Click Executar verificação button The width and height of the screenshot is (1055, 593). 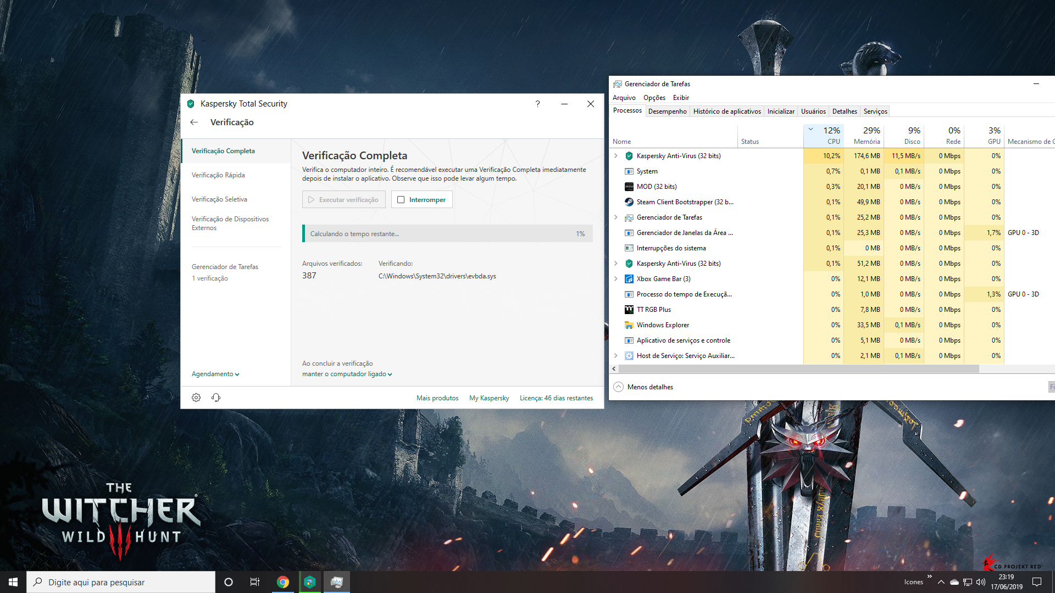344,200
